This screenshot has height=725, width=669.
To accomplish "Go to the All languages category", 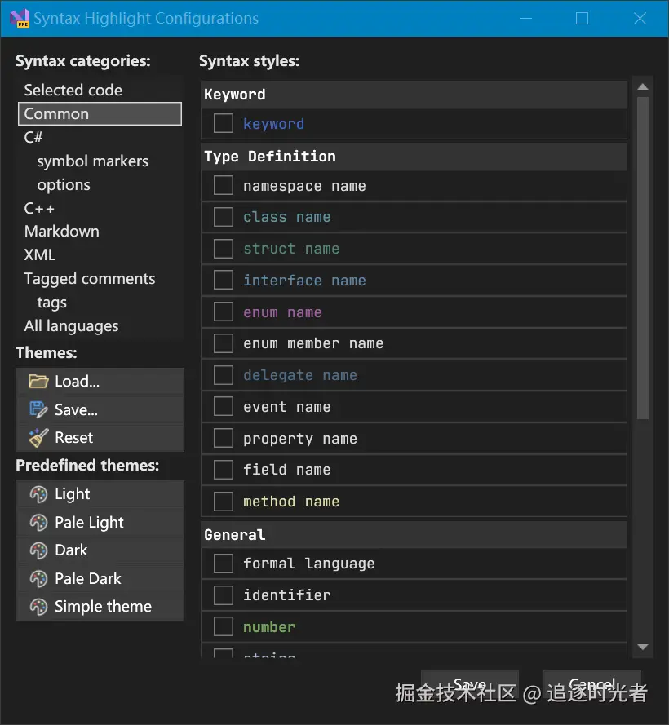I will [x=71, y=326].
